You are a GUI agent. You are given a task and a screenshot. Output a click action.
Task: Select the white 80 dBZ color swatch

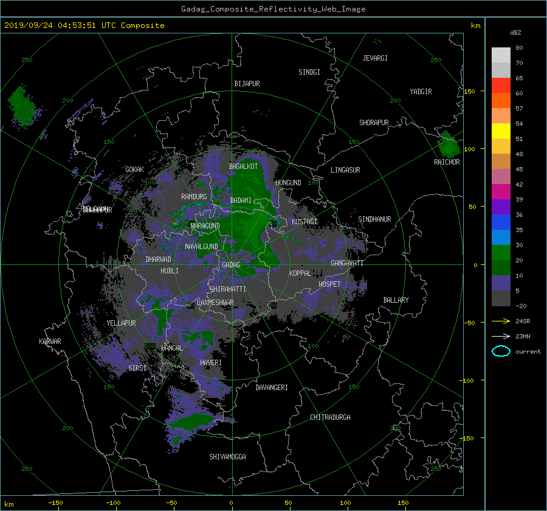click(501, 55)
